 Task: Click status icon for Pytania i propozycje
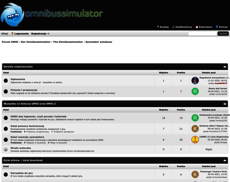click(x=6, y=91)
